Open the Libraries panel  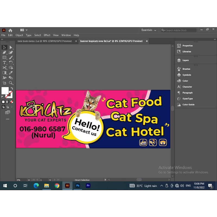point(184,52)
